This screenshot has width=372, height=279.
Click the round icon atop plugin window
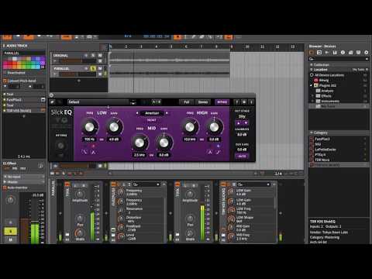coord(51,95)
